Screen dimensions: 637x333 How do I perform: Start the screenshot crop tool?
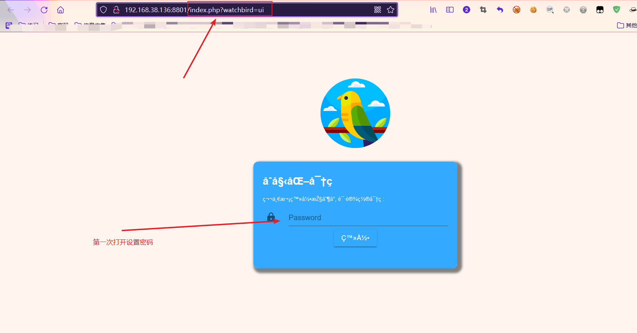tap(483, 10)
